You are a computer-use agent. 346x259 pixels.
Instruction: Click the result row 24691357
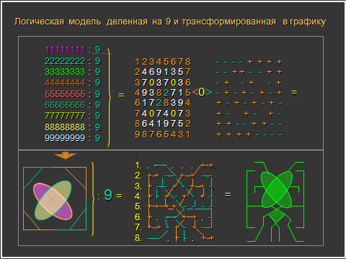click(x=163, y=72)
